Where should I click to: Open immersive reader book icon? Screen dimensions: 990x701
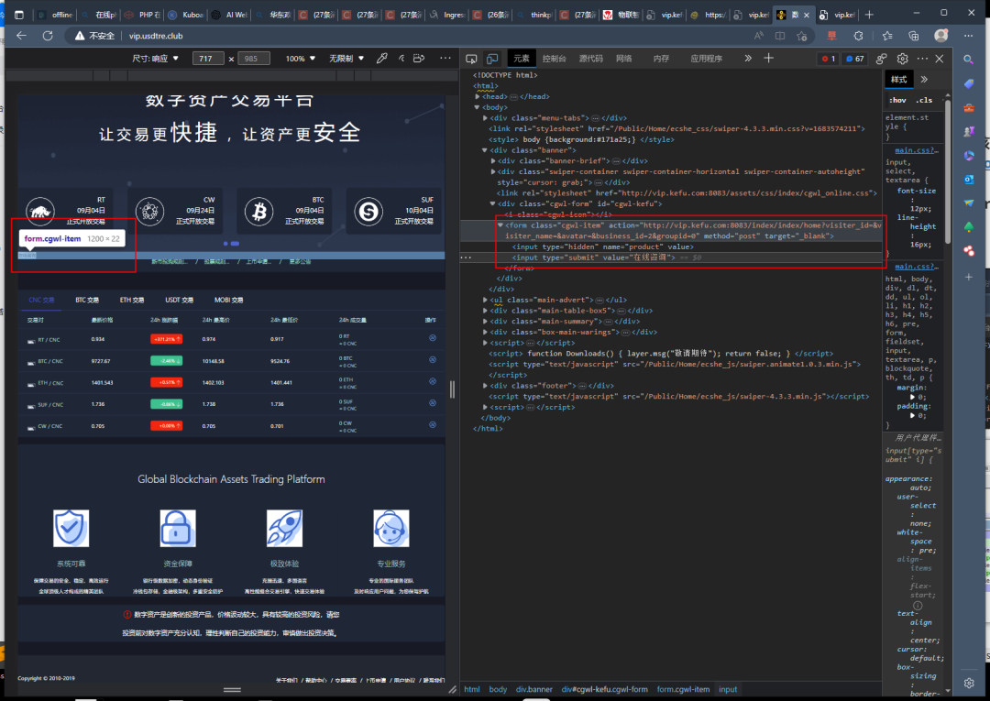780,36
